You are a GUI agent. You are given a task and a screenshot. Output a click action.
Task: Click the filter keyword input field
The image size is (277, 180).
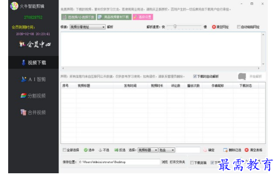pyautogui.click(x=188, y=150)
